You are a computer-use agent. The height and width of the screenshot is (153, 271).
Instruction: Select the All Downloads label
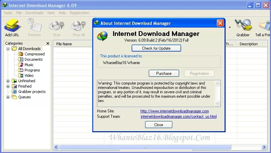point(29,49)
